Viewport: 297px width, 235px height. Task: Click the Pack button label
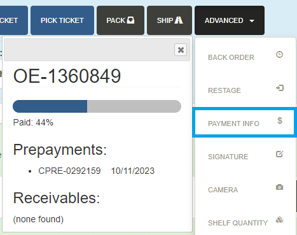point(116,20)
